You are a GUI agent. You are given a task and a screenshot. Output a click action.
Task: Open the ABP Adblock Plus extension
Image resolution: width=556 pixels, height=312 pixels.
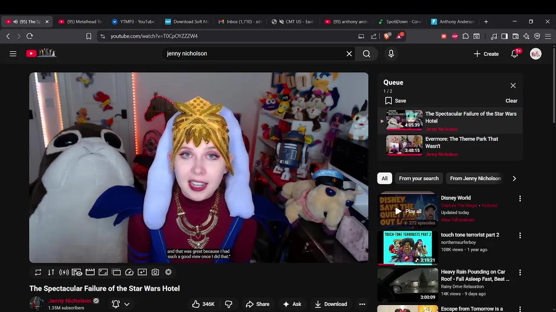tap(455, 36)
